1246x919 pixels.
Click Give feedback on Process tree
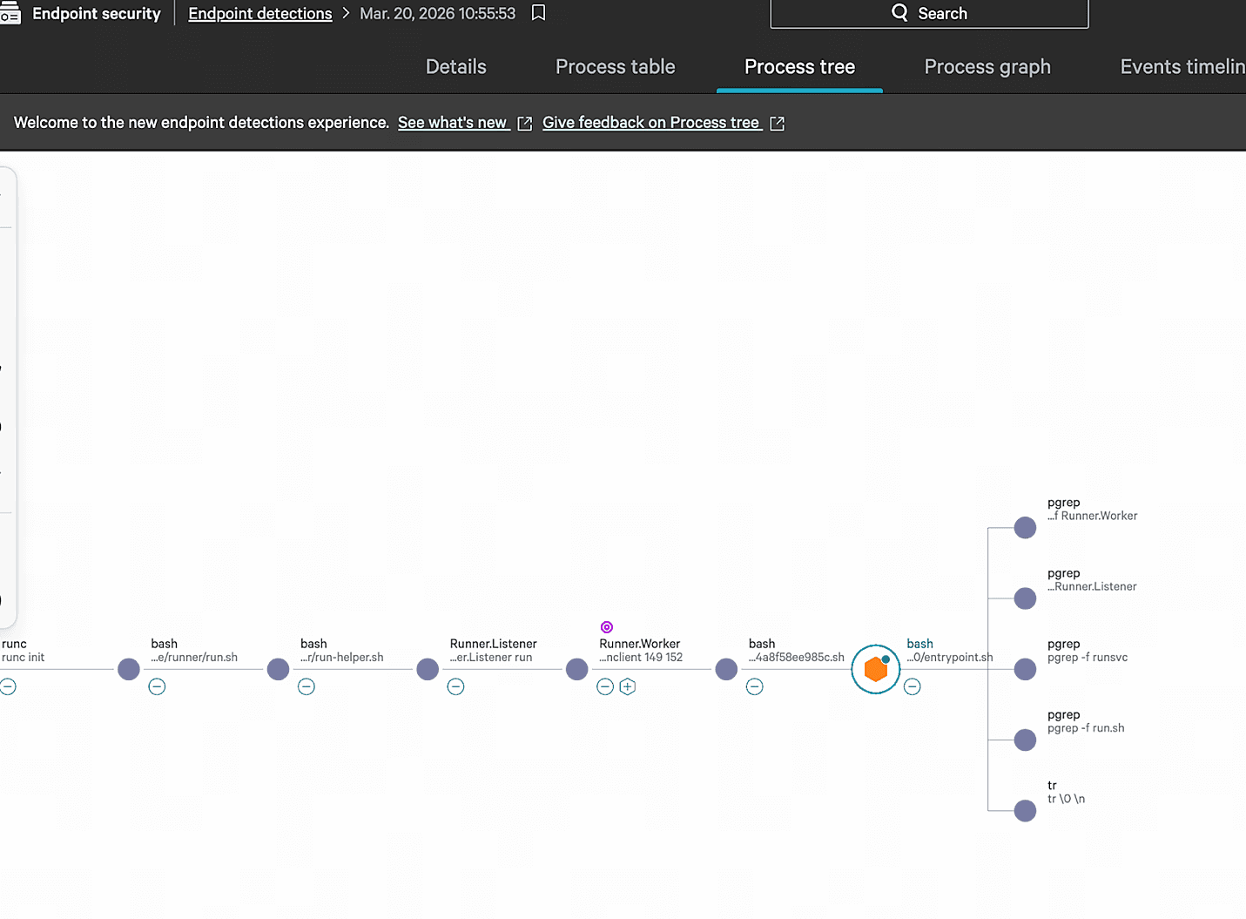[651, 122]
